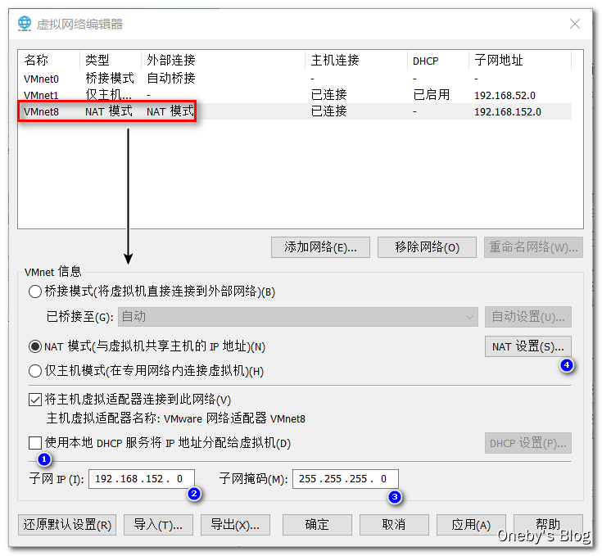Select the VMnet8 row
This screenshot has width=602, height=556.
pos(295,111)
